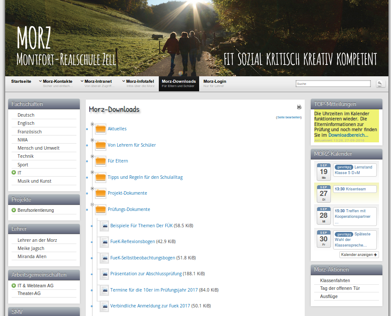The height and width of the screenshot is (316, 391).
Task: Click the Seite bearbeiten link
Action: [289, 117]
